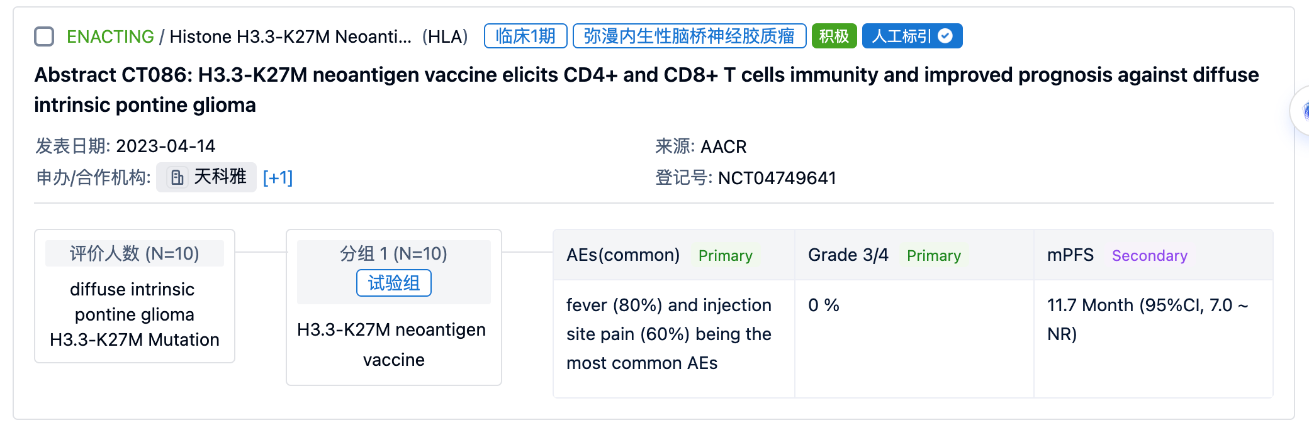Open the 天科雅 sponsor organization chip
1309x435 pixels.
tap(206, 177)
